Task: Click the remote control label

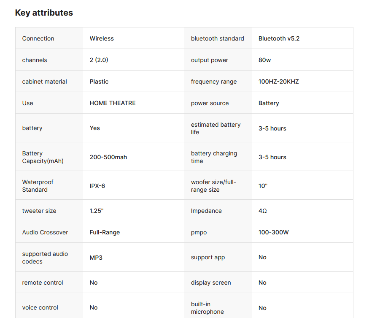Action: [x=43, y=283]
